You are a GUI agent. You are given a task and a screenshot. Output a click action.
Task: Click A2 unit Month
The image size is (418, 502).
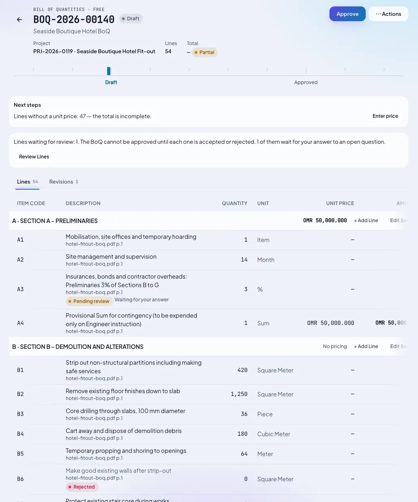pos(266,260)
